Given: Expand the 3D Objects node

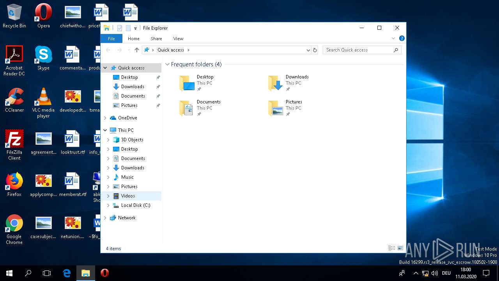Looking at the screenshot, I should click(108, 140).
